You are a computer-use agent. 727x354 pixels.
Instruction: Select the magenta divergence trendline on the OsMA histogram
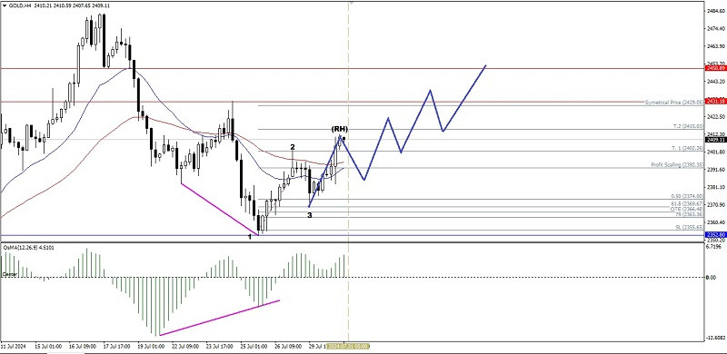(x=219, y=318)
